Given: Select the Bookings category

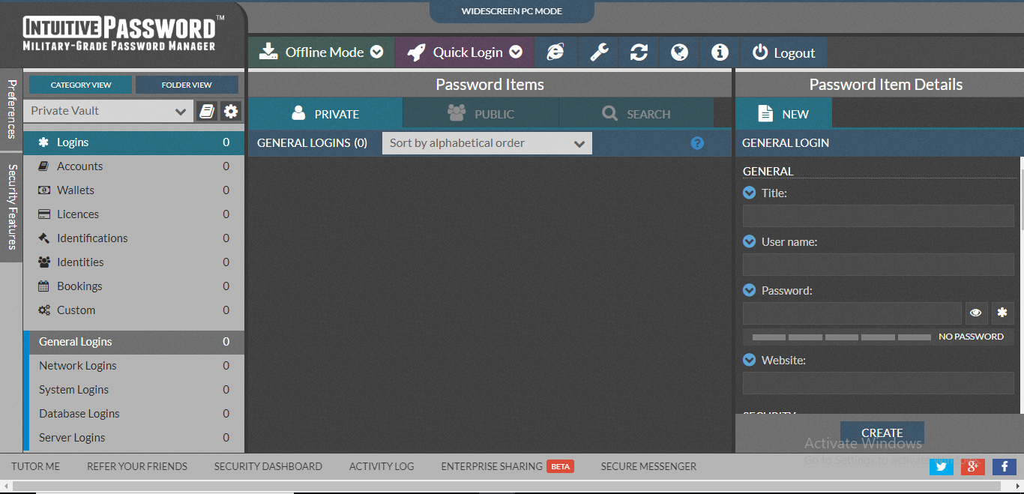Looking at the screenshot, I should click(x=134, y=286).
